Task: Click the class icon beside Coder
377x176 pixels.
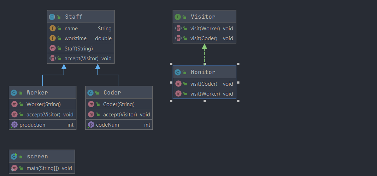Action: pyautogui.click(x=90, y=93)
